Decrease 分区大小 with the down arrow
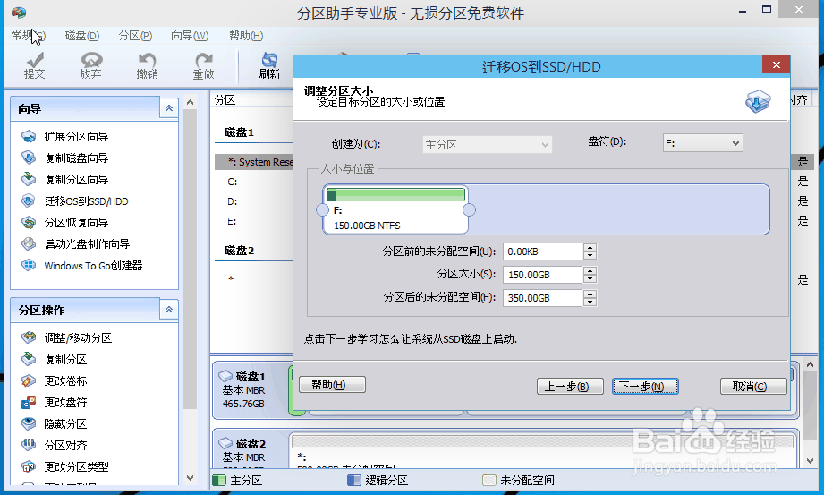The image size is (824, 495). pyautogui.click(x=590, y=278)
